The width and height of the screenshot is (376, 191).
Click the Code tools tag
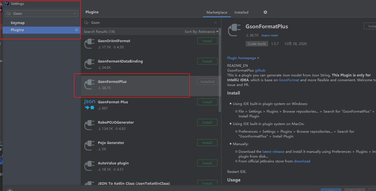click(x=257, y=44)
